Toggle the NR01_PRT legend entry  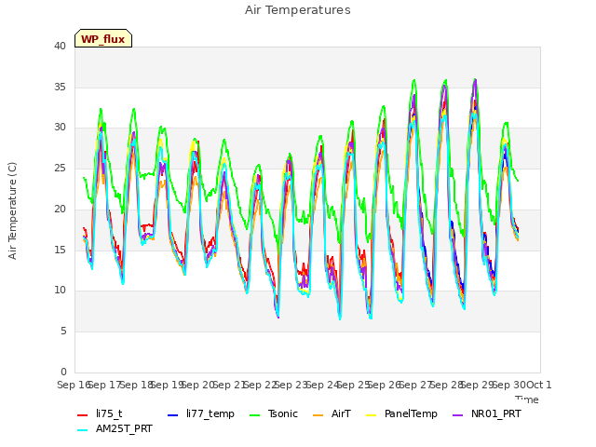click(x=486, y=413)
